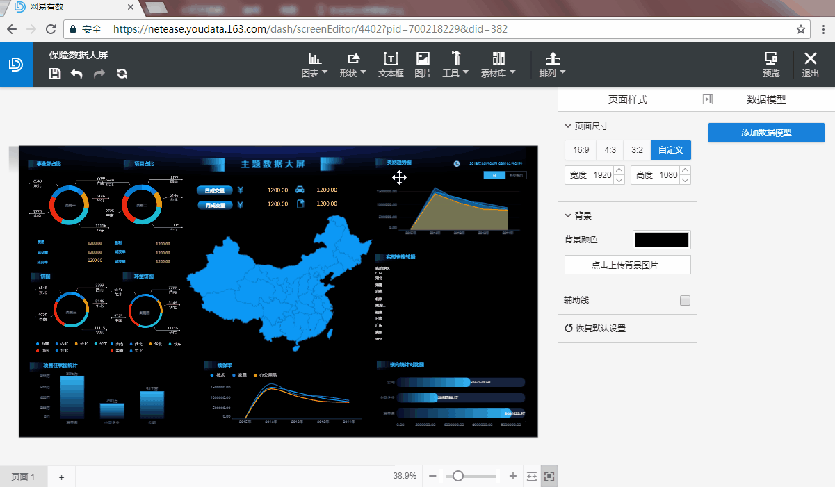Open the 排列 arrange dropdown

pyautogui.click(x=552, y=65)
